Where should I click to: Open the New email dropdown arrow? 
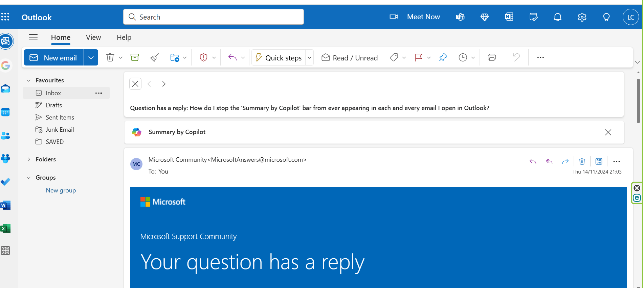pos(91,58)
